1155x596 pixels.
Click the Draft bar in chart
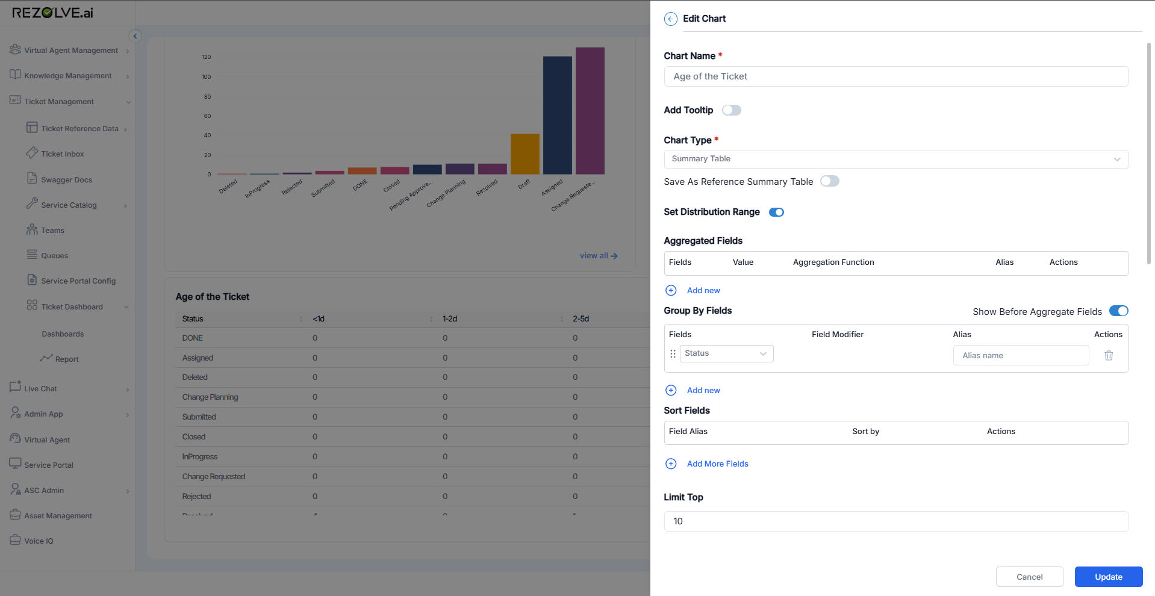click(525, 154)
